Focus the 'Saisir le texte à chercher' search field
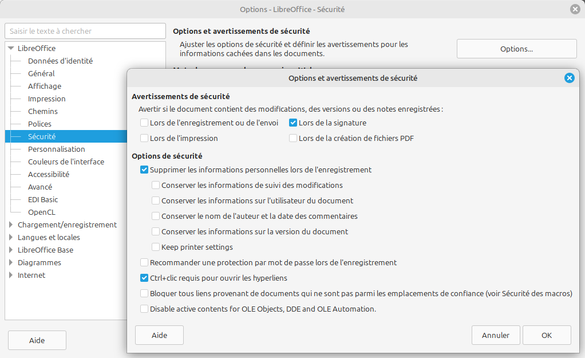The image size is (585, 358). [x=85, y=31]
